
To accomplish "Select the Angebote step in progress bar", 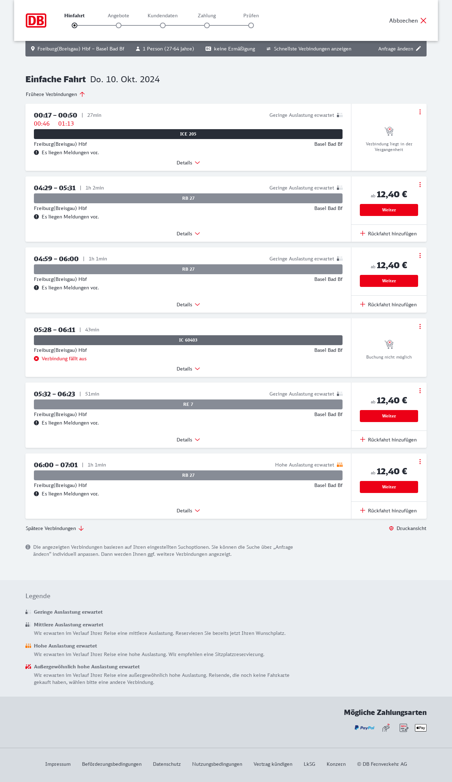I will point(119,25).
